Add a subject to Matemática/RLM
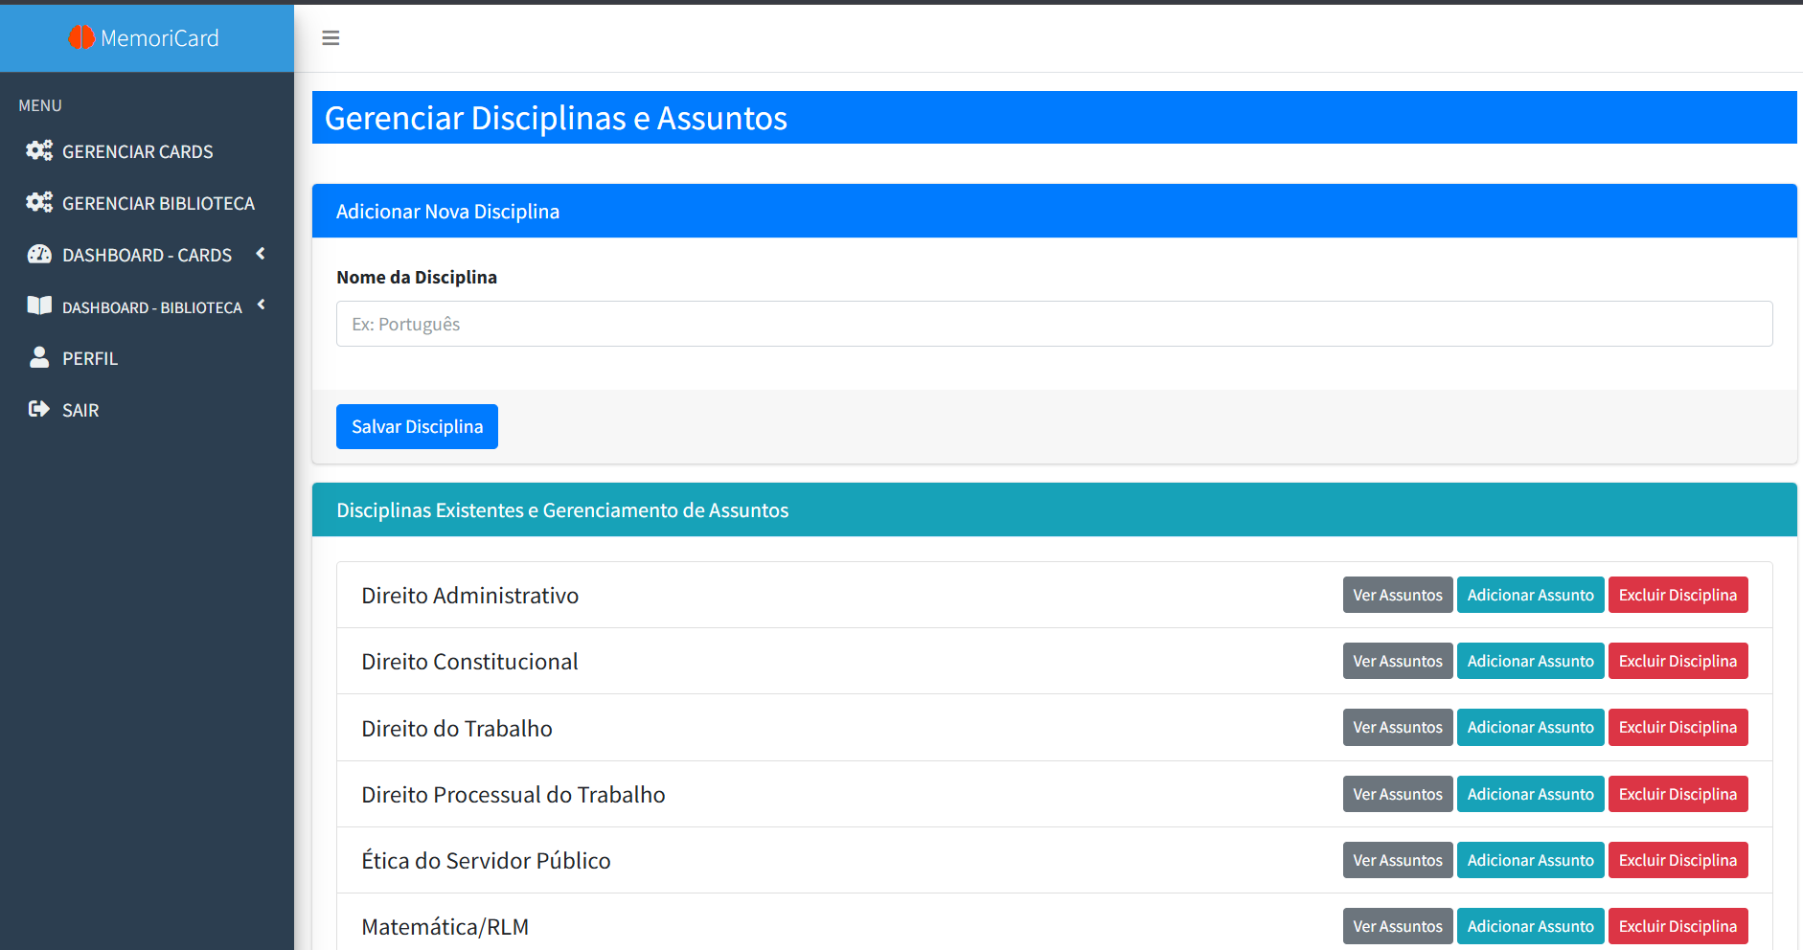 pos(1530,926)
